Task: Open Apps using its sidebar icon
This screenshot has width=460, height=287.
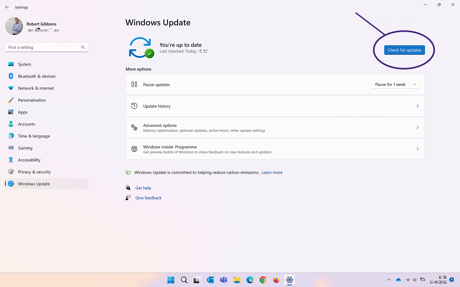Action: [11, 112]
